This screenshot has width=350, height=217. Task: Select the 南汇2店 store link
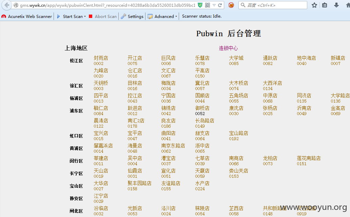click(x=136, y=121)
